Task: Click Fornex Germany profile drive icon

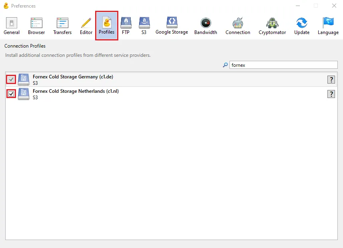Action: (x=24, y=80)
